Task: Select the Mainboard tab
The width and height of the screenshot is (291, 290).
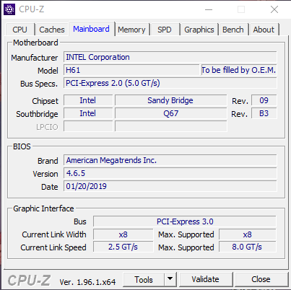Action: click(91, 29)
